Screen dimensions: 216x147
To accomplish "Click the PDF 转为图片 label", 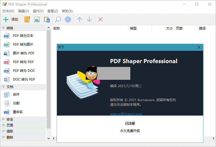I will click(23, 45).
